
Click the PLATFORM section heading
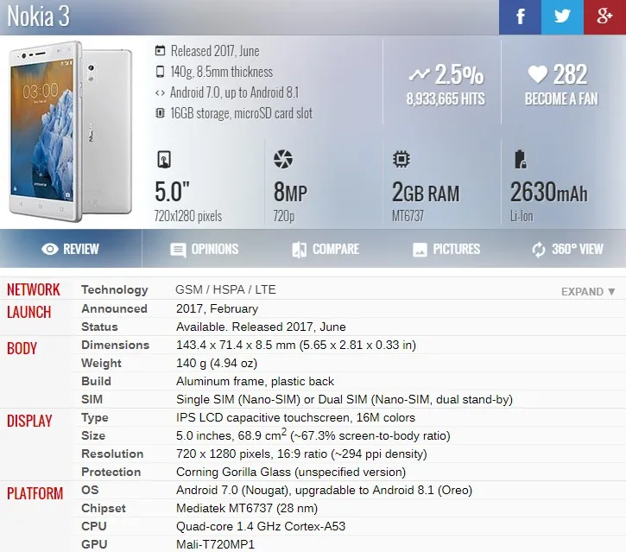pos(35,493)
